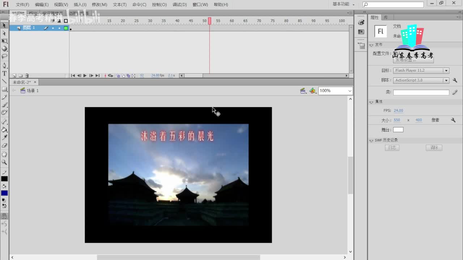Select the Eyedropper tool
Image resolution: width=463 pixels, height=260 pixels.
(x=4, y=138)
